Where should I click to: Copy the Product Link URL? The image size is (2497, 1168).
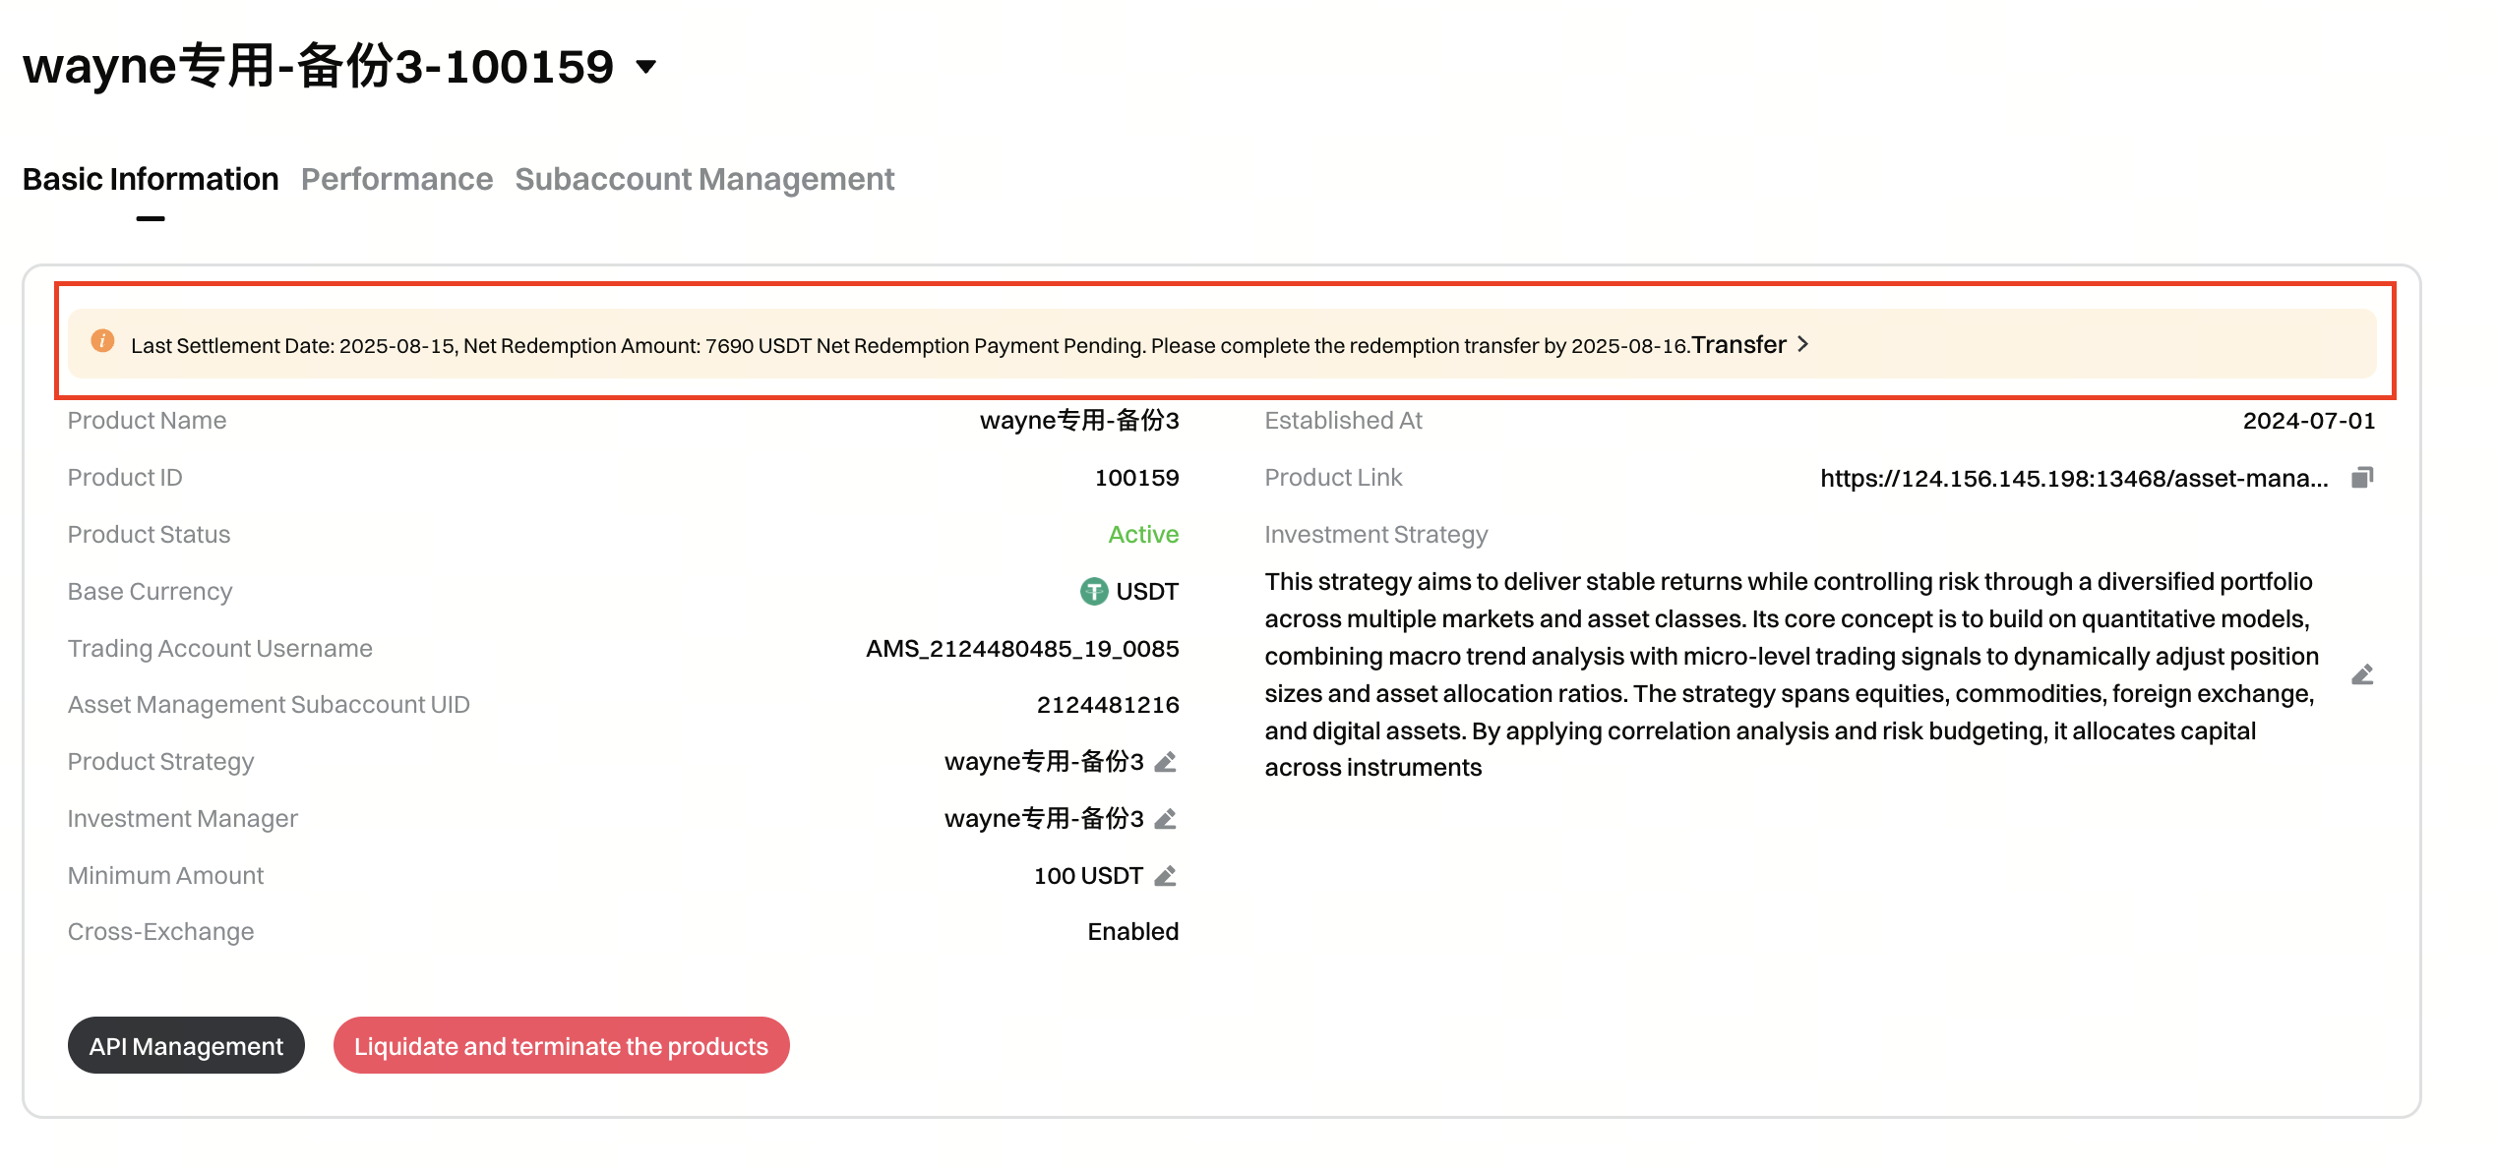pos(2361,478)
